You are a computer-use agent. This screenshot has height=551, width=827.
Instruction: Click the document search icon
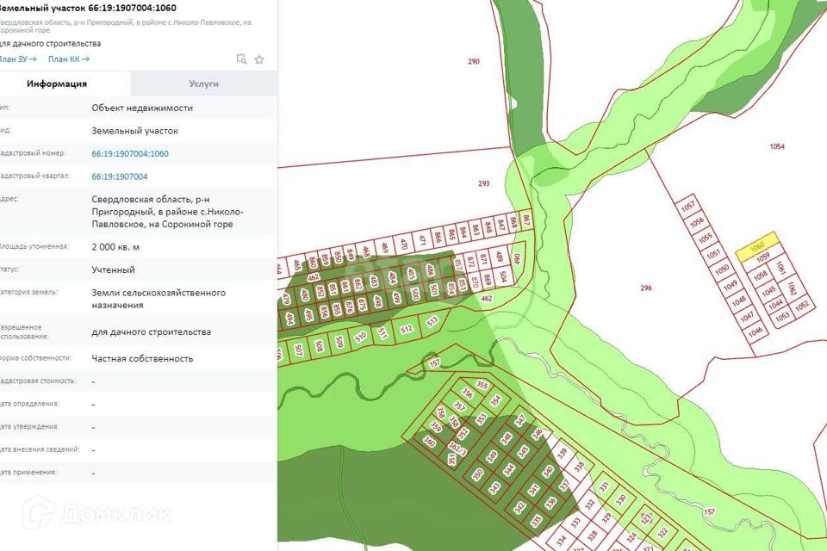point(242,59)
